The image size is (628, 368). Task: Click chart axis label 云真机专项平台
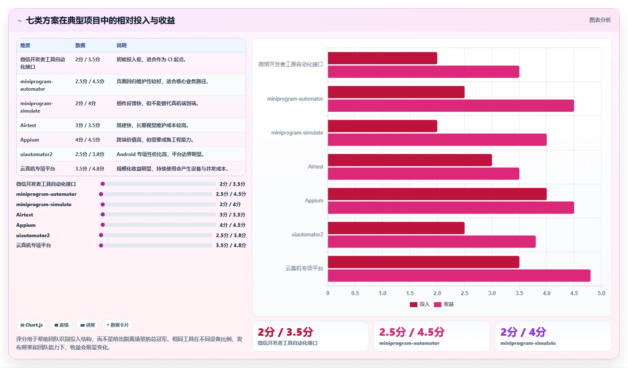coord(304,269)
